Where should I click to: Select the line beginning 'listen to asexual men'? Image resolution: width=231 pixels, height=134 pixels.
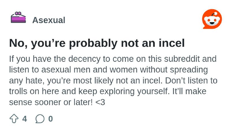tap(109, 70)
